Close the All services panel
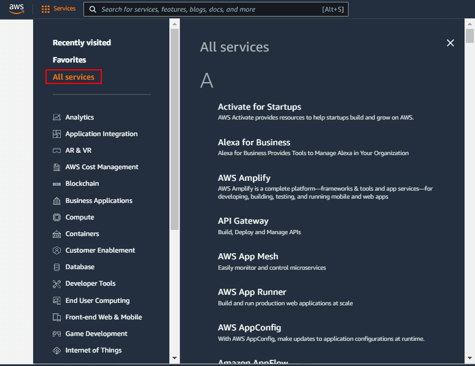This screenshot has width=475, height=366. coord(450,43)
